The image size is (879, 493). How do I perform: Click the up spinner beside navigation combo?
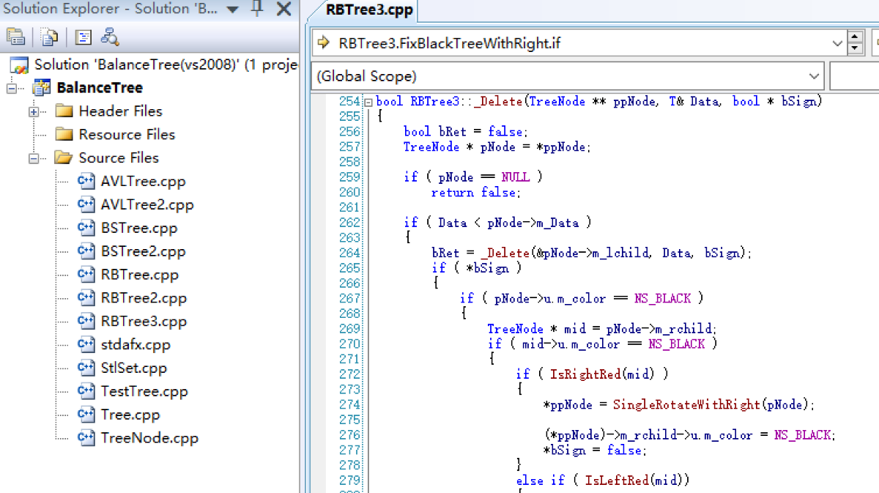coord(856,37)
